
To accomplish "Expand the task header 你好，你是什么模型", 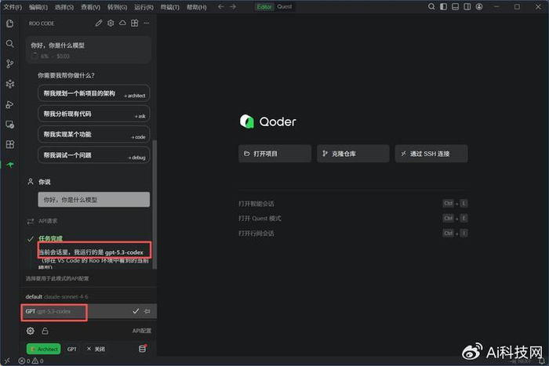I will (x=89, y=50).
